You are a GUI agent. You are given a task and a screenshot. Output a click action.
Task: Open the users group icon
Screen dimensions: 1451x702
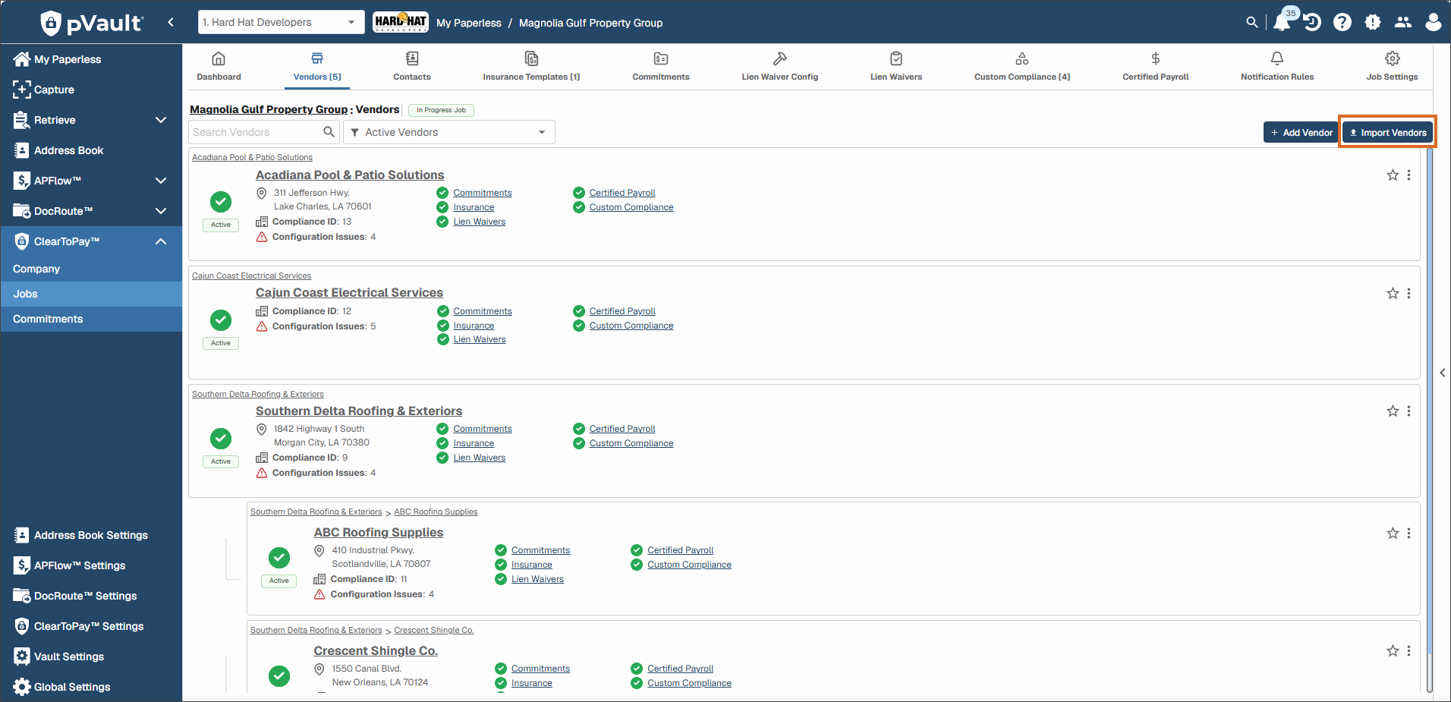[x=1403, y=23]
